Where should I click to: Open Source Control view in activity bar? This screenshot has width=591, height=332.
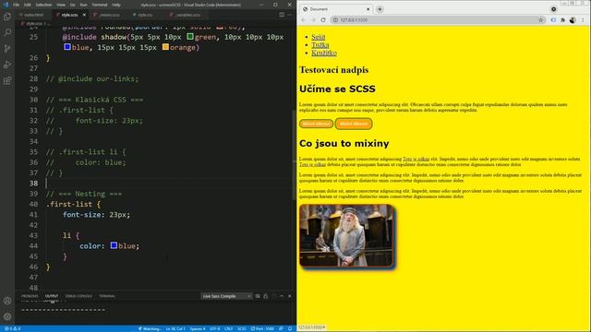pos(7,49)
